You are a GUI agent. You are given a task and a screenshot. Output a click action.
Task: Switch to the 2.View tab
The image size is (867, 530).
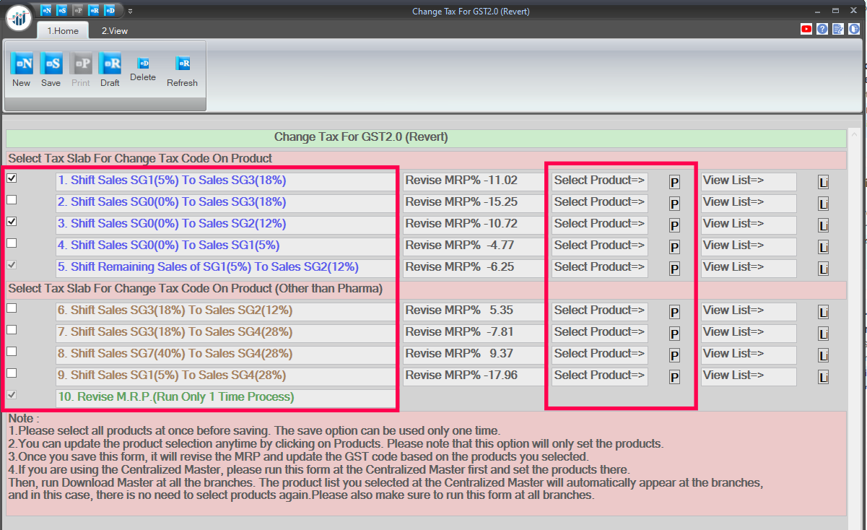click(115, 31)
